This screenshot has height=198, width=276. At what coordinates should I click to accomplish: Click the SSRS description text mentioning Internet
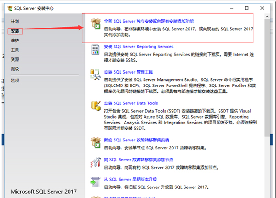pyautogui.click(x=179, y=57)
